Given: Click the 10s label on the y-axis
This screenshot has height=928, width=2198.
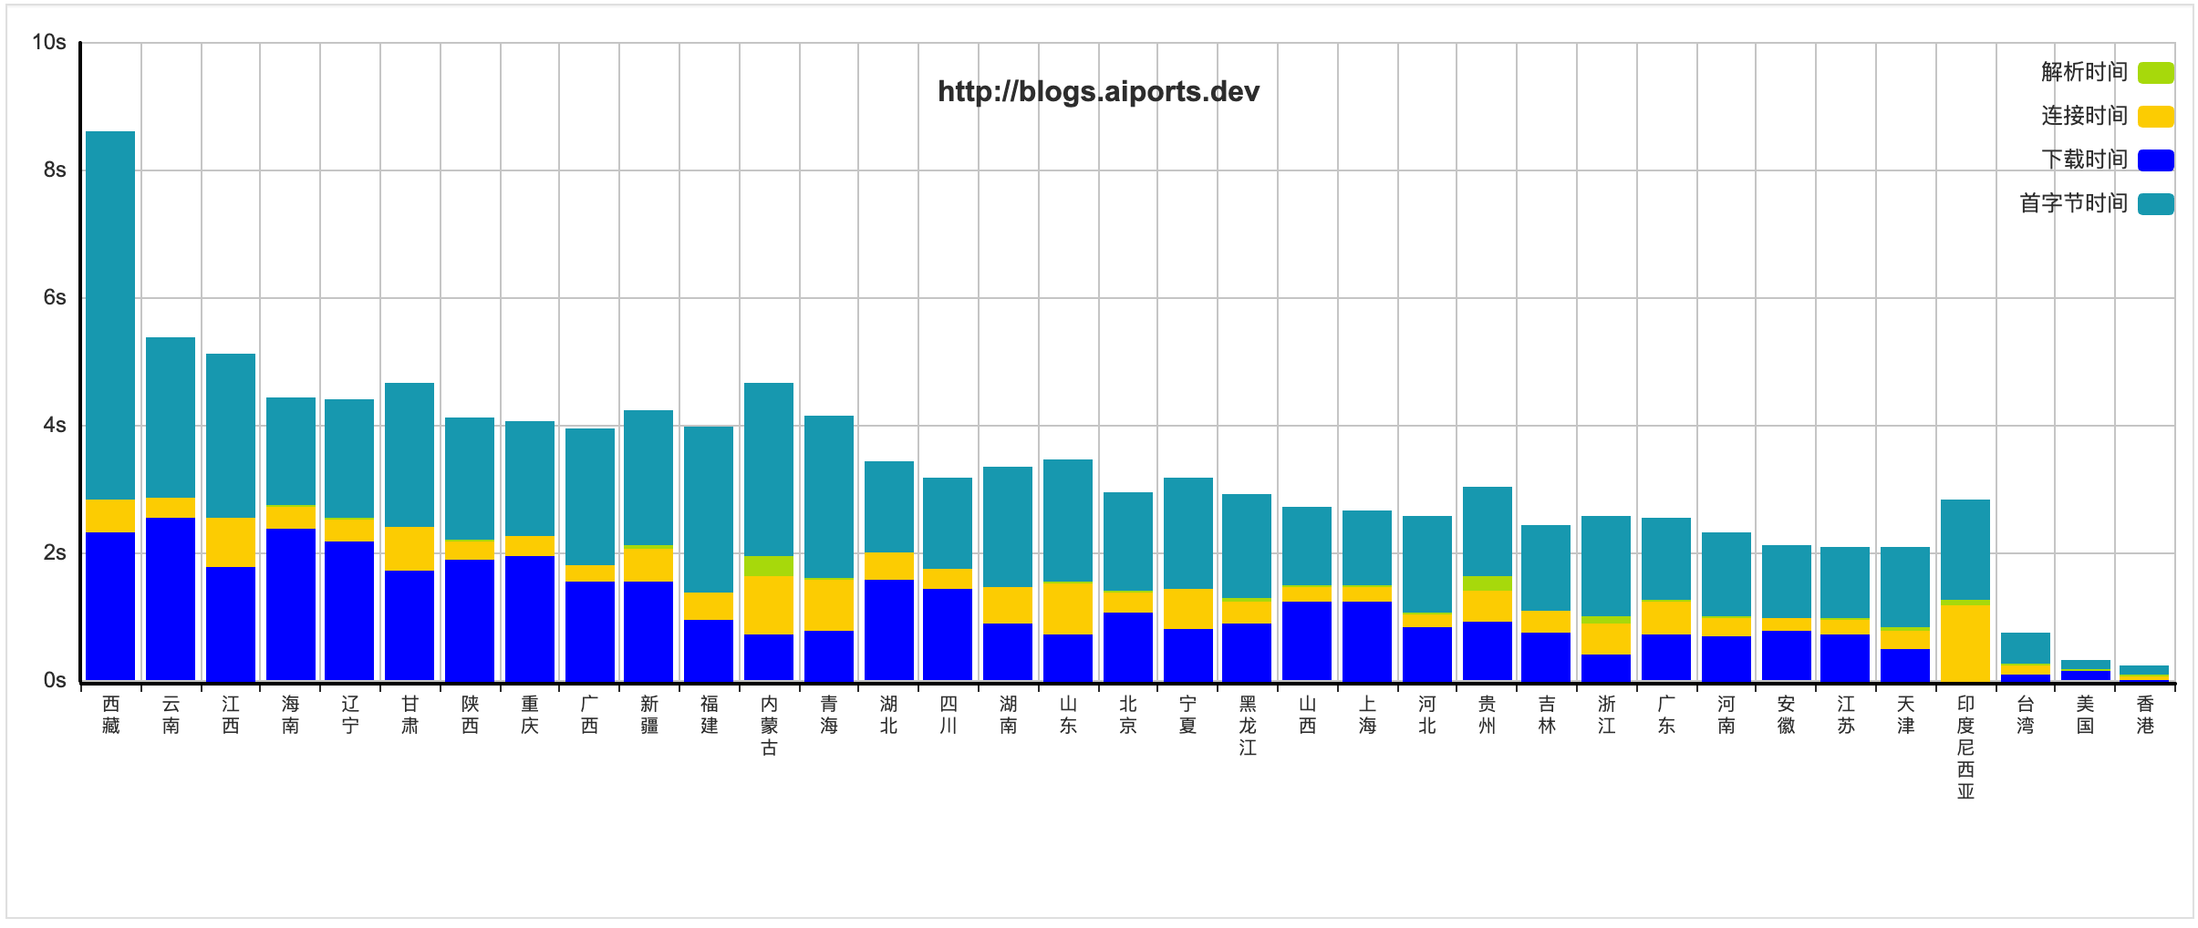Looking at the screenshot, I should coord(48,43).
